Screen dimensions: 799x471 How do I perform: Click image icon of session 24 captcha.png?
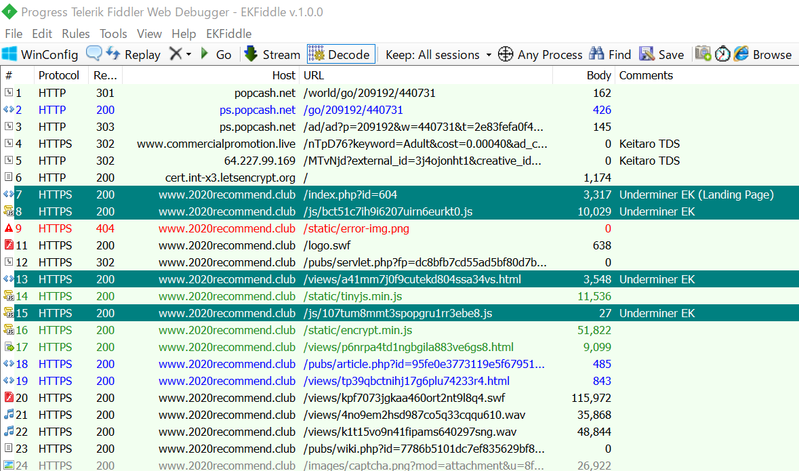9,465
